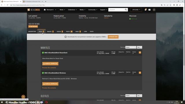The width and height of the screenshot is (185, 104).
Task: Click the Nexus Mods logo
Action: point(34,10)
